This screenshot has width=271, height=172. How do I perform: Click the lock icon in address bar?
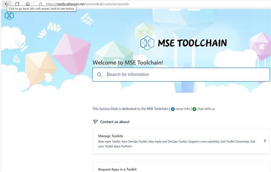pyautogui.click(x=41, y=4)
